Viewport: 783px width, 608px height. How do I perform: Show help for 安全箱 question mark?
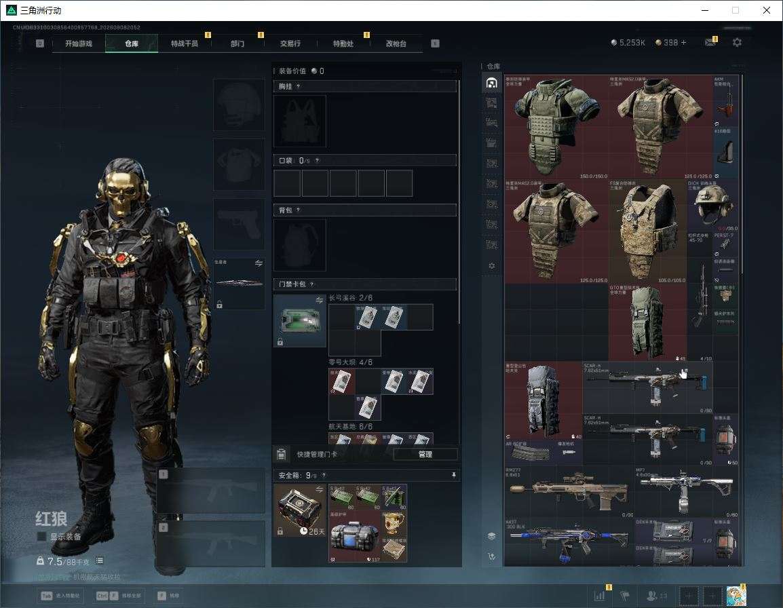pyautogui.click(x=324, y=475)
